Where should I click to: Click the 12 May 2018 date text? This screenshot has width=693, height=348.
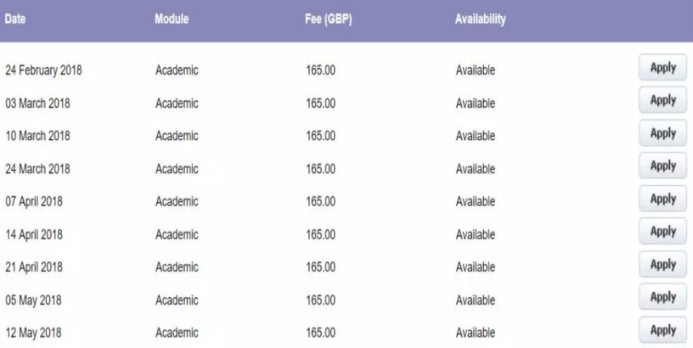pos(32,331)
